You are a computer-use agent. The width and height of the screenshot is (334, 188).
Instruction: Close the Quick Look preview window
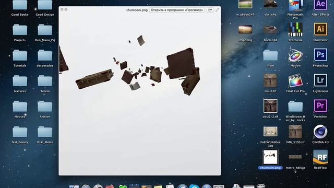(x=62, y=9)
